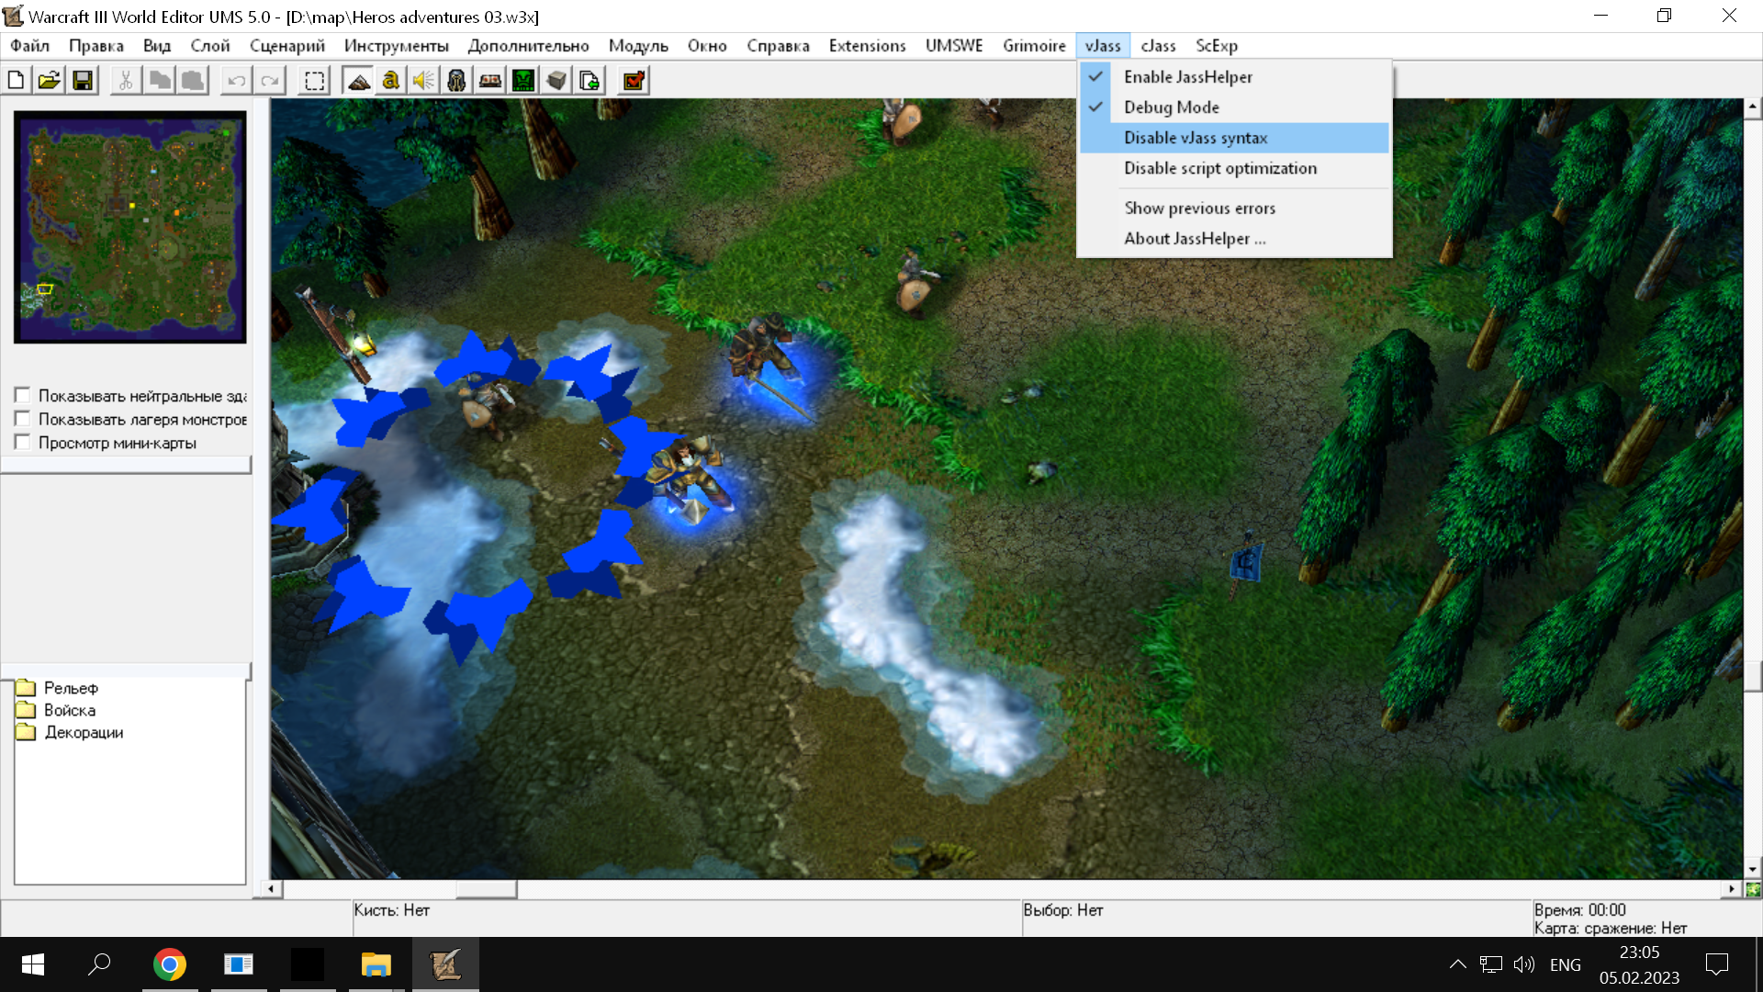The width and height of the screenshot is (1763, 992).
Task: Open the AI Editor green face icon
Action: coord(523,81)
